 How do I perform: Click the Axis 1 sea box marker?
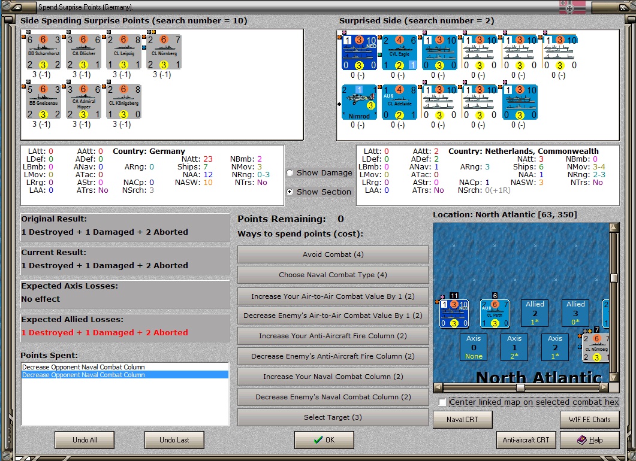click(514, 347)
